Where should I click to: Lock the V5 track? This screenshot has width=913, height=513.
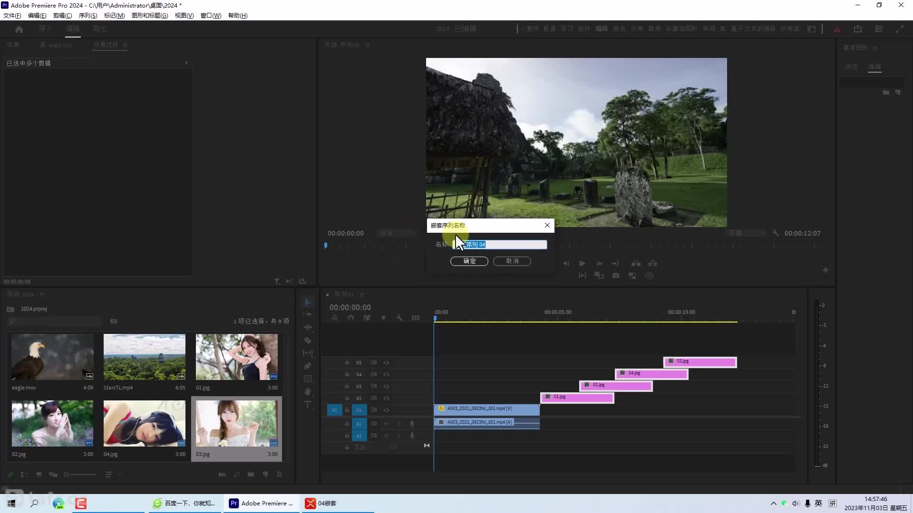click(x=347, y=362)
